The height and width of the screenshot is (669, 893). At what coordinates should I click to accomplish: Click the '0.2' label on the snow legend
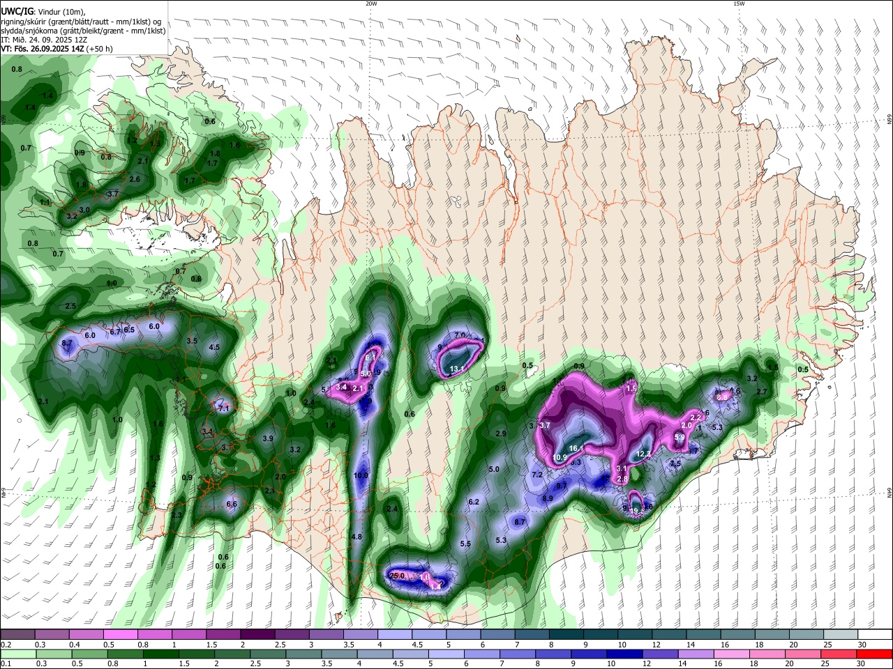point(6,645)
